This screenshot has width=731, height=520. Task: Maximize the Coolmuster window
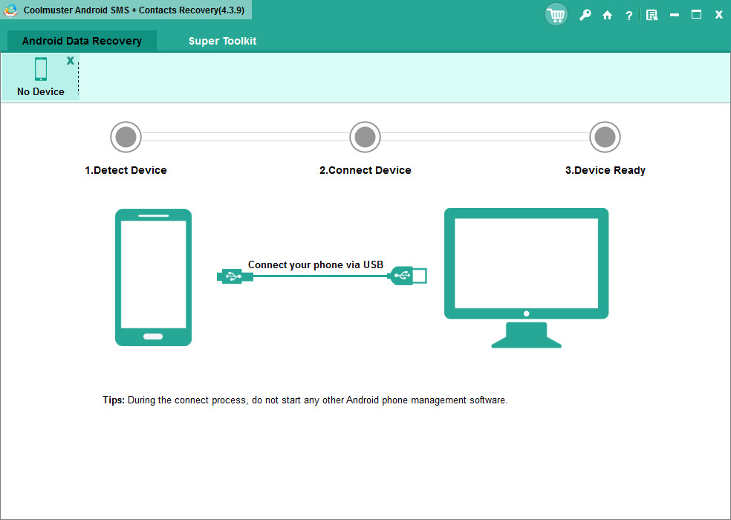coord(697,15)
